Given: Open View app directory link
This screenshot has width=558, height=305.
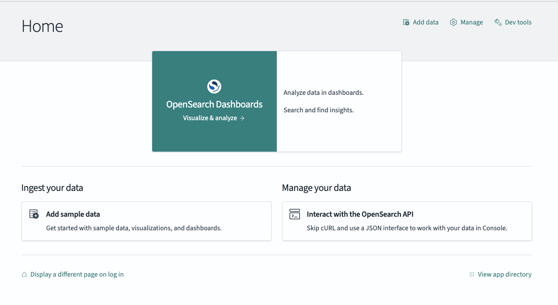Looking at the screenshot, I should (x=500, y=274).
